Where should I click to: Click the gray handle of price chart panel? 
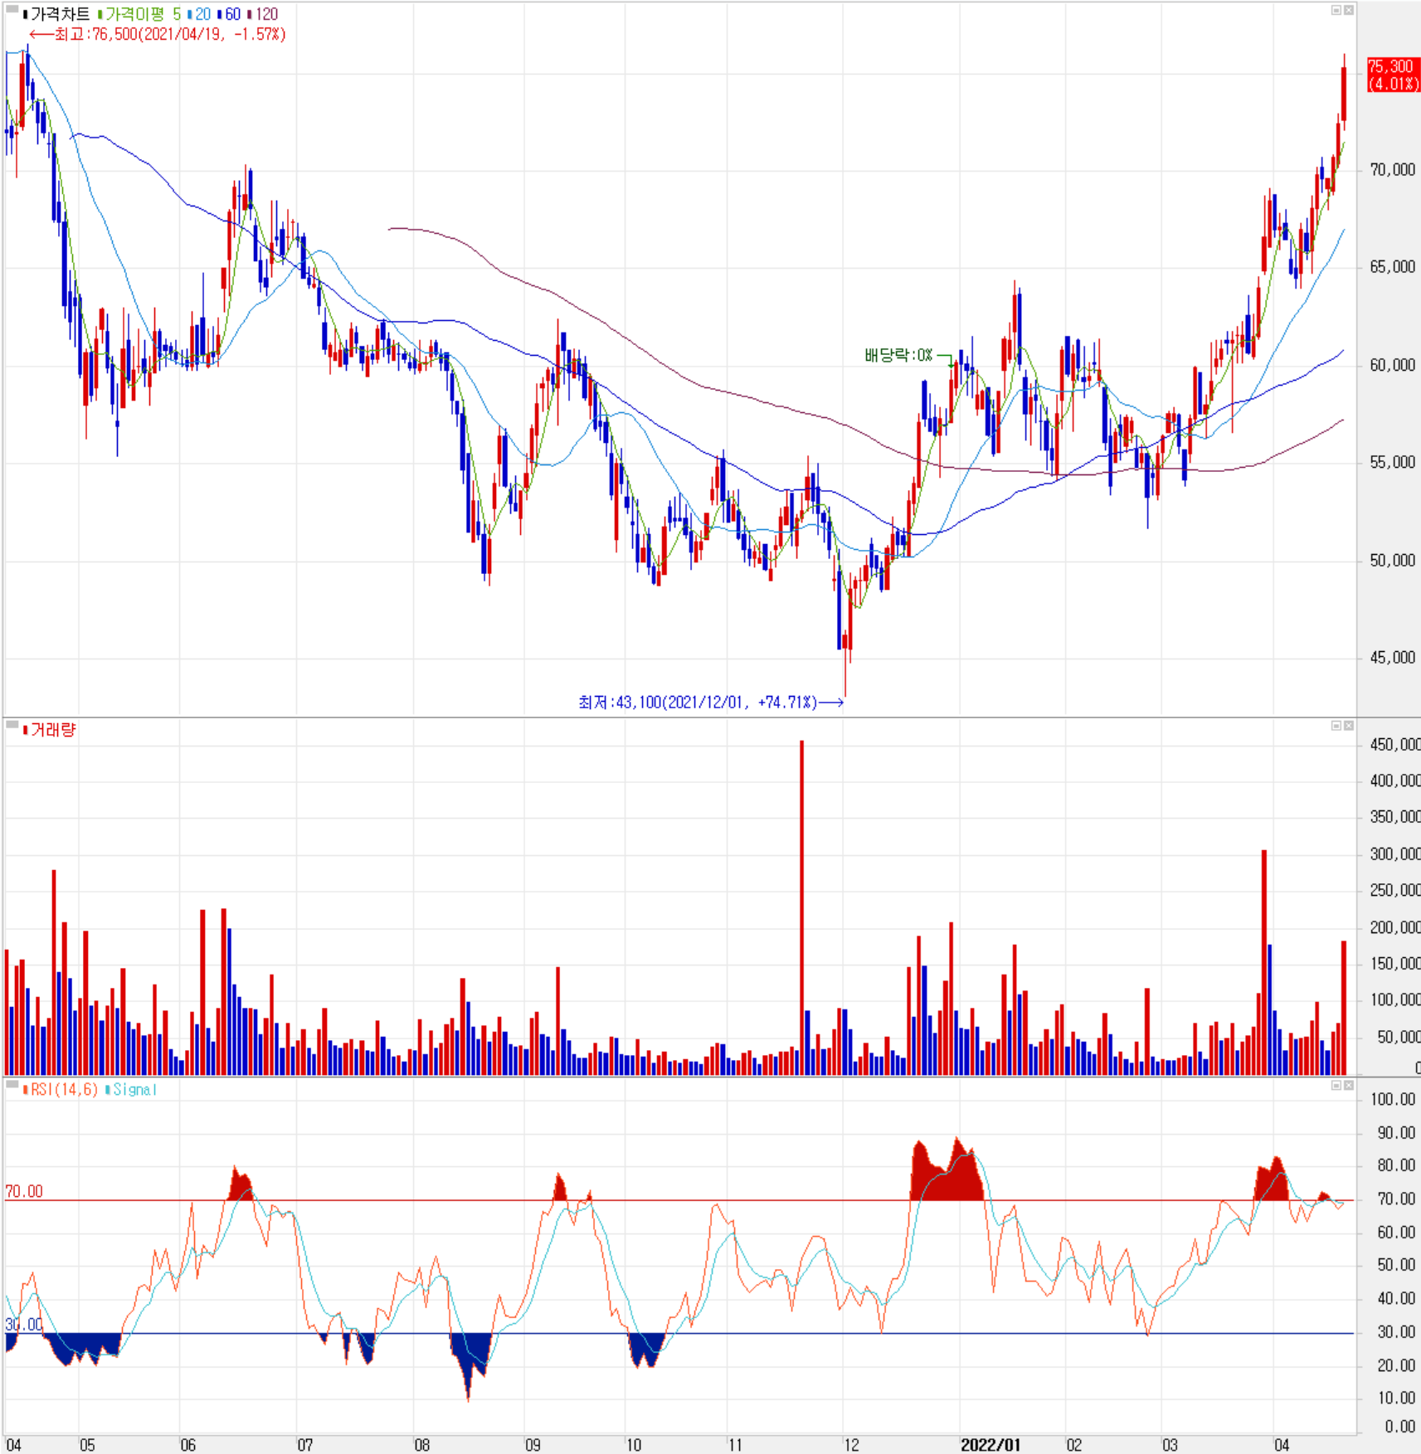12,9
